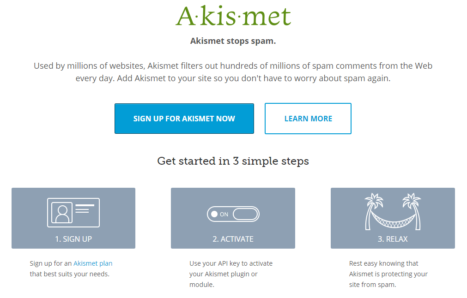
Task: Click the ID card sign-up icon
Action: (x=73, y=213)
